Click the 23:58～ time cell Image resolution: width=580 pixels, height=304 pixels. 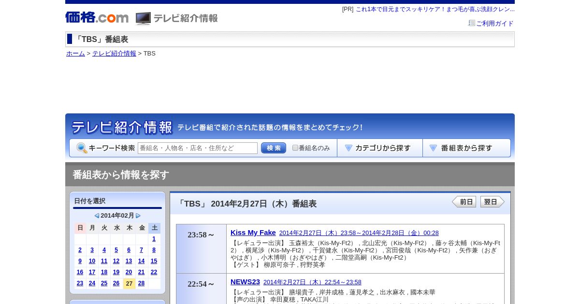click(x=201, y=249)
